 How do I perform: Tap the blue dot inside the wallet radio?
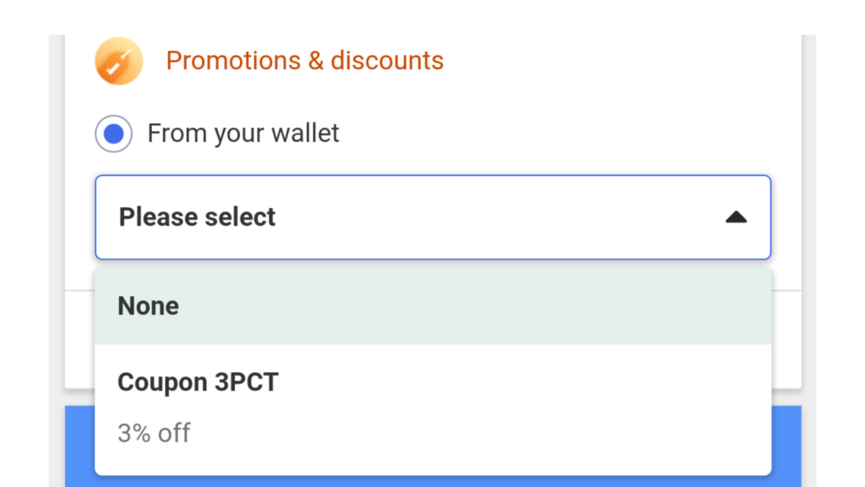tap(114, 134)
